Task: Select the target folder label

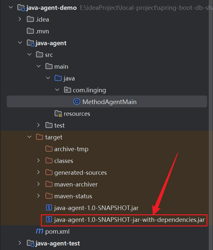Action: click(54, 137)
